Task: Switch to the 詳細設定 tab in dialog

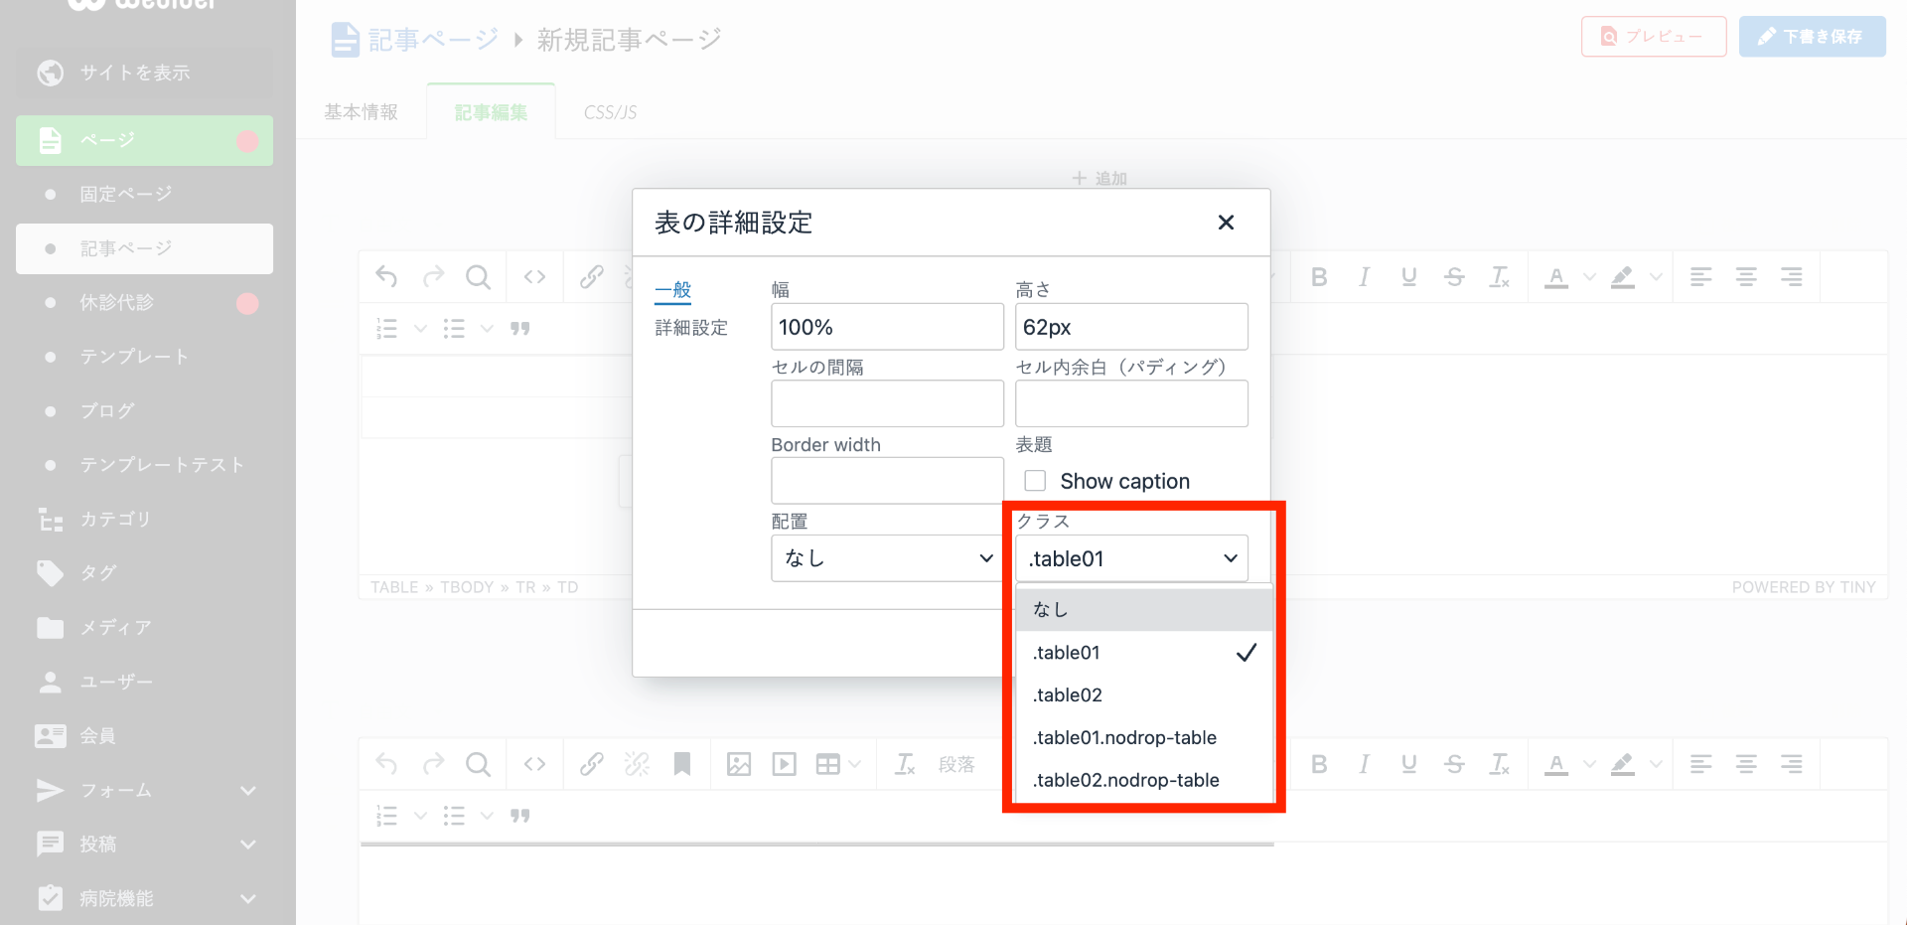Action: 691,328
